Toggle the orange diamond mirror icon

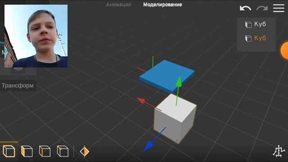pyautogui.click(x=85, y=151)
